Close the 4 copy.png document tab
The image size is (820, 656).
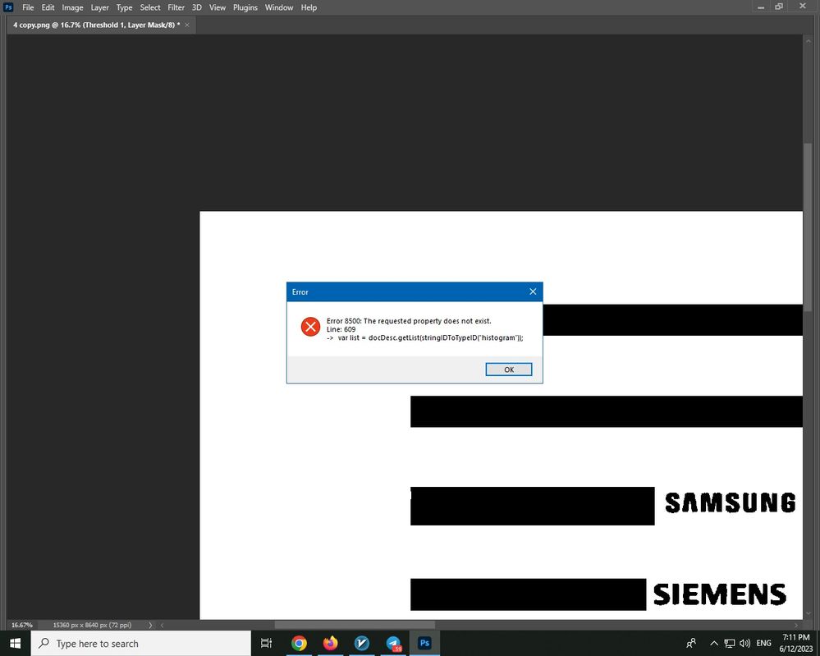pyautogui.click(x=187, y=25)
